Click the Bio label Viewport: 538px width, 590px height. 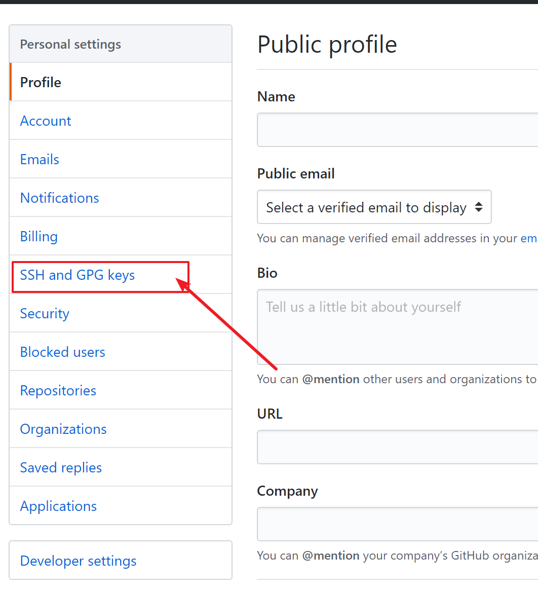coord(267,273)
